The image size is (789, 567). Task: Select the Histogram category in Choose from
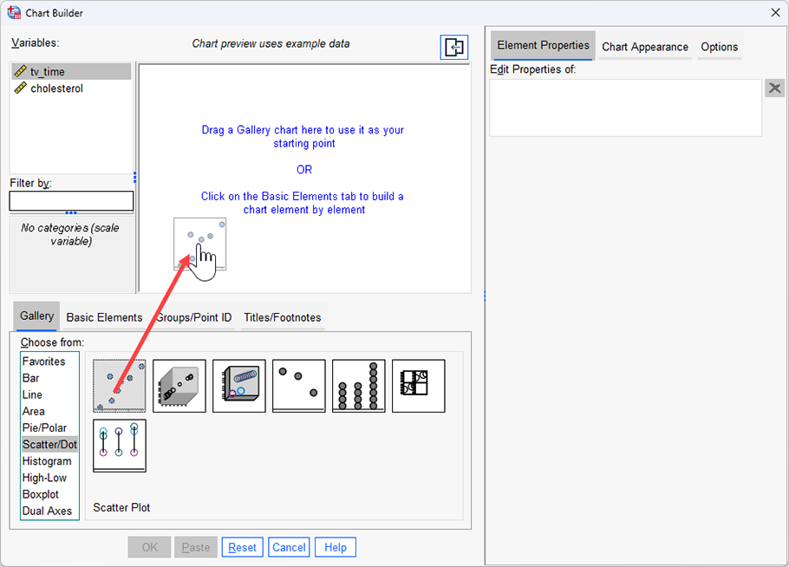click(x=47, y=460)
